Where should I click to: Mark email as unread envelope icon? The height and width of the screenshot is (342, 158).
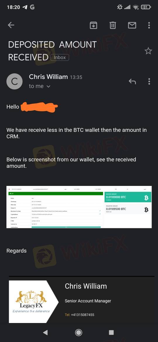(x=132, y=25)
